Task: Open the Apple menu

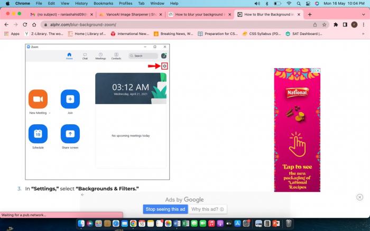Action: coord(7,3)
